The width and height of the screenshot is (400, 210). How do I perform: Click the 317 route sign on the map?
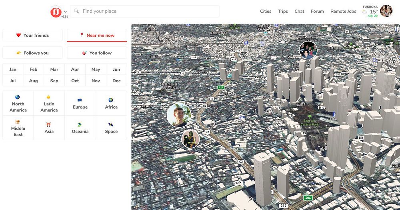click(x=284, y=206)
